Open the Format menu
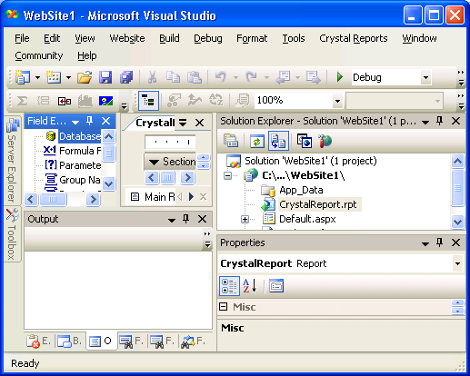The image size is (470, 376). [x=252, y=38]
